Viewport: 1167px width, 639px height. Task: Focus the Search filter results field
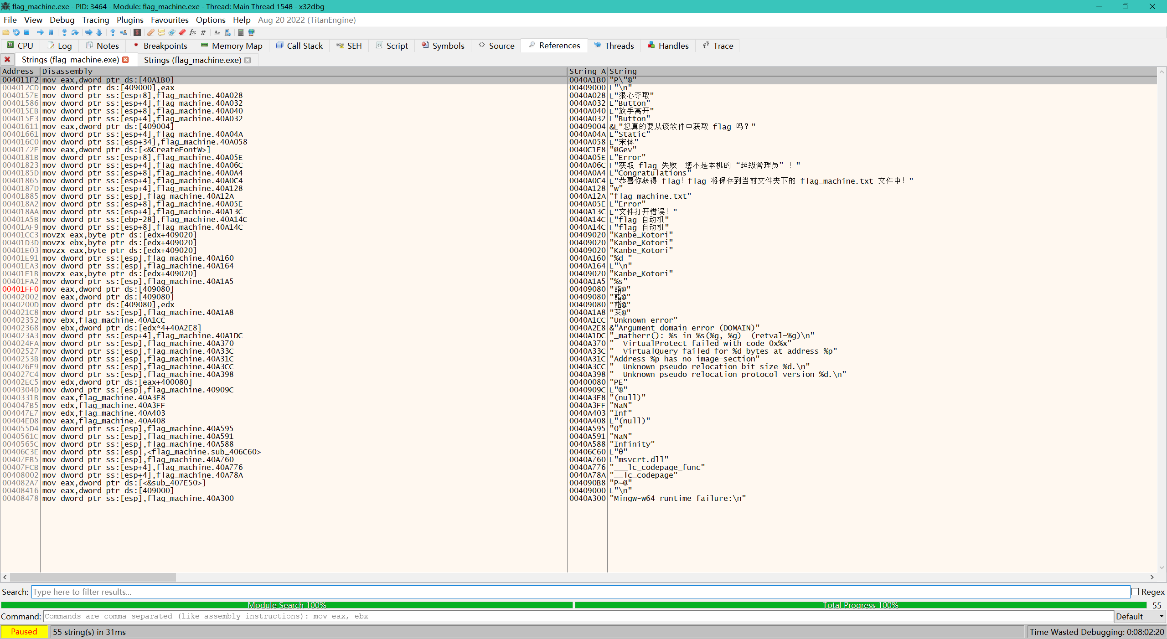coord(580,592)
